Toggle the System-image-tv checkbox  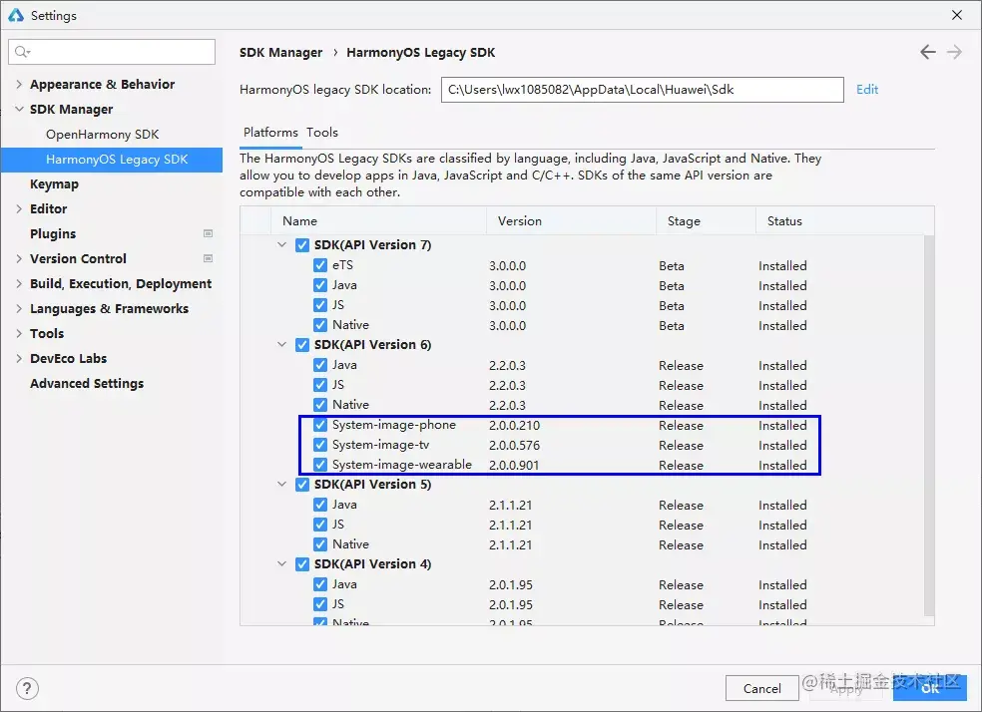(320, 445)
